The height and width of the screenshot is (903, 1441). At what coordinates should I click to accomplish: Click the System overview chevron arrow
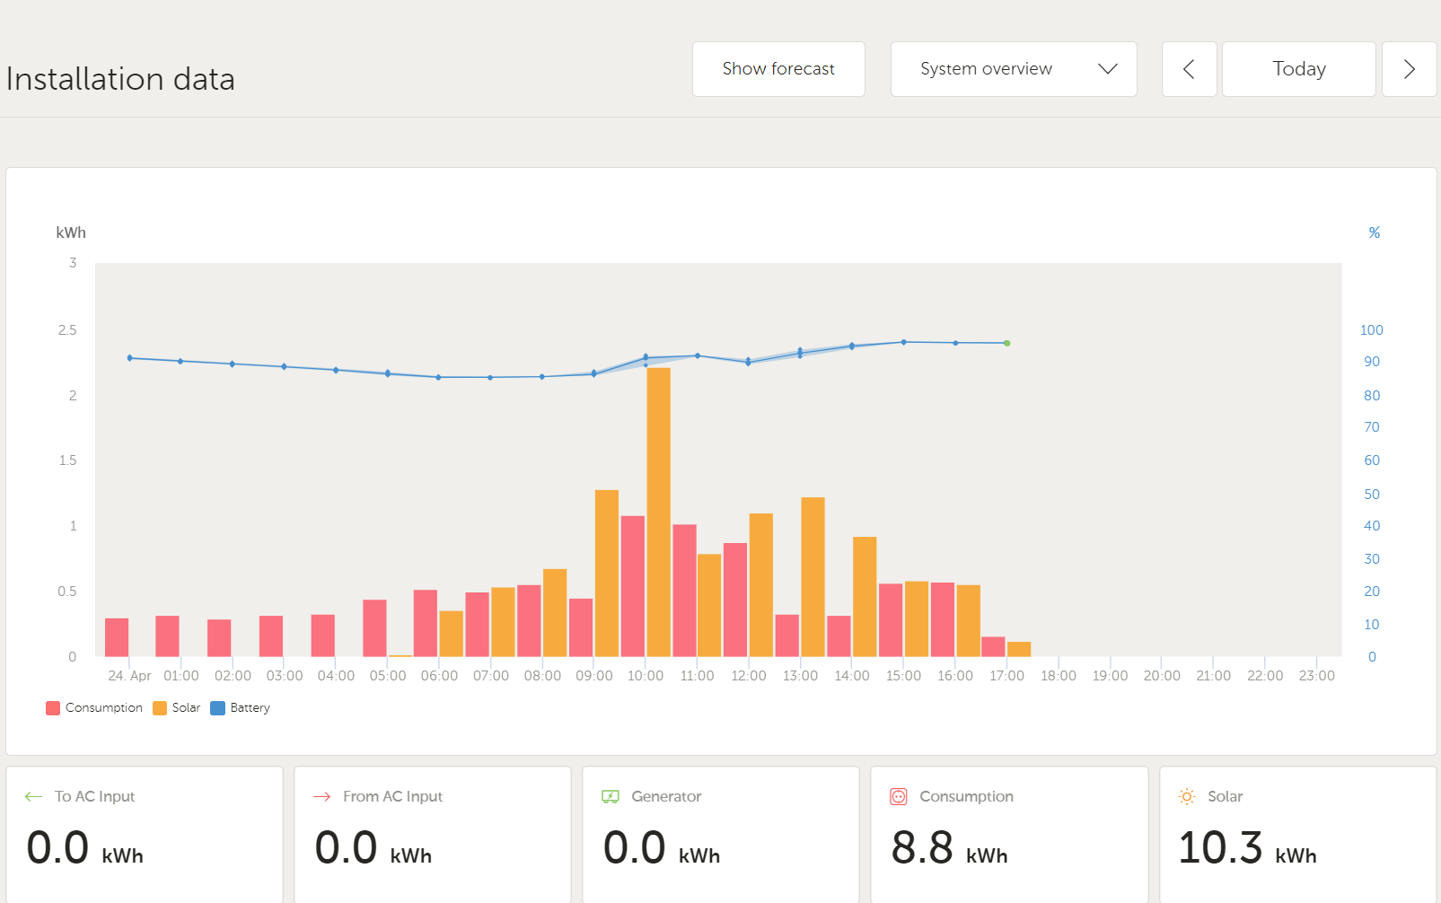click(1108, 69)
